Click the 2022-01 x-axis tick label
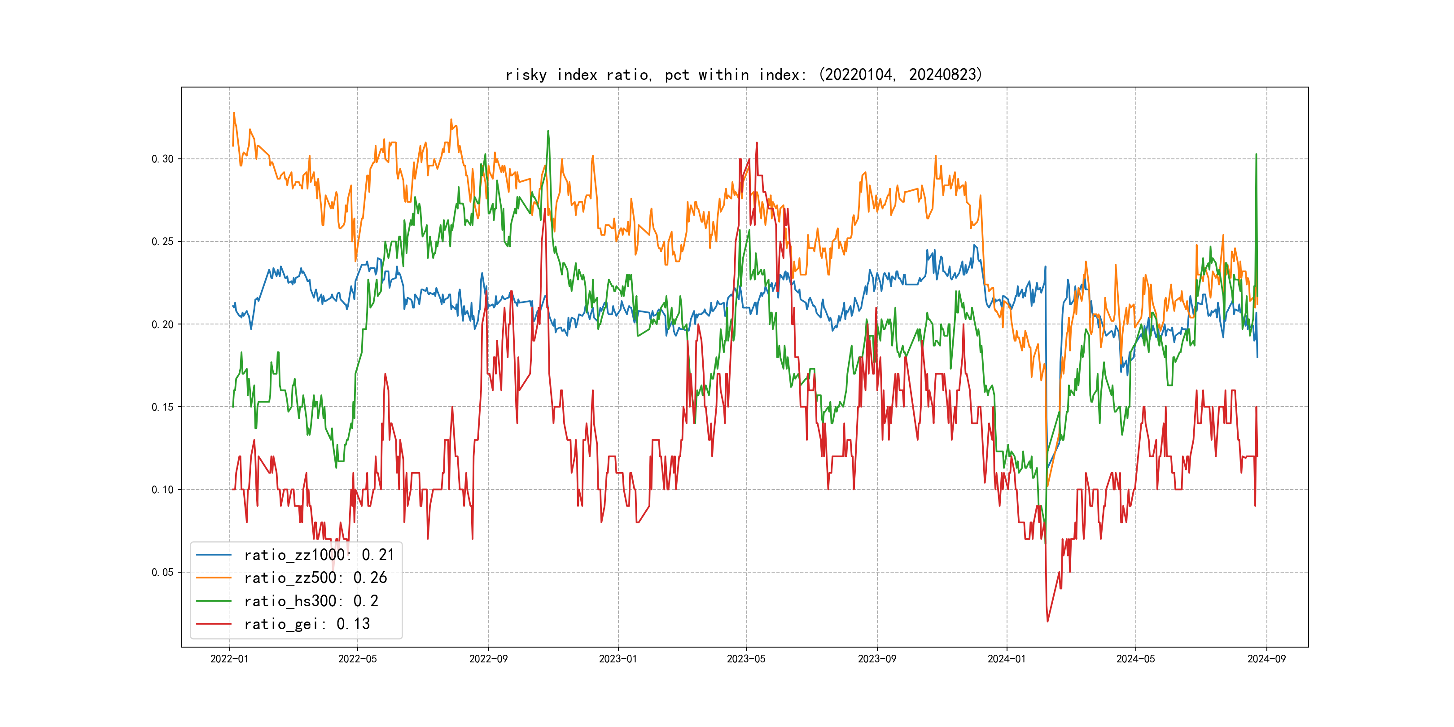This screenshot has width=1454, height=727. [229, 659]
